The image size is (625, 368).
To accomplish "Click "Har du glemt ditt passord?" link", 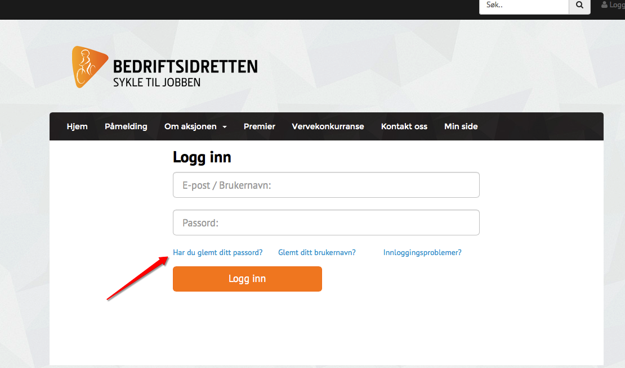I will point(217,252).
